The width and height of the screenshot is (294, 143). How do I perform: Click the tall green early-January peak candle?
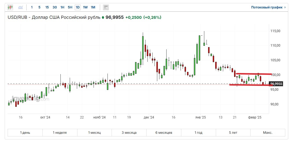click(x=199, y=48)
